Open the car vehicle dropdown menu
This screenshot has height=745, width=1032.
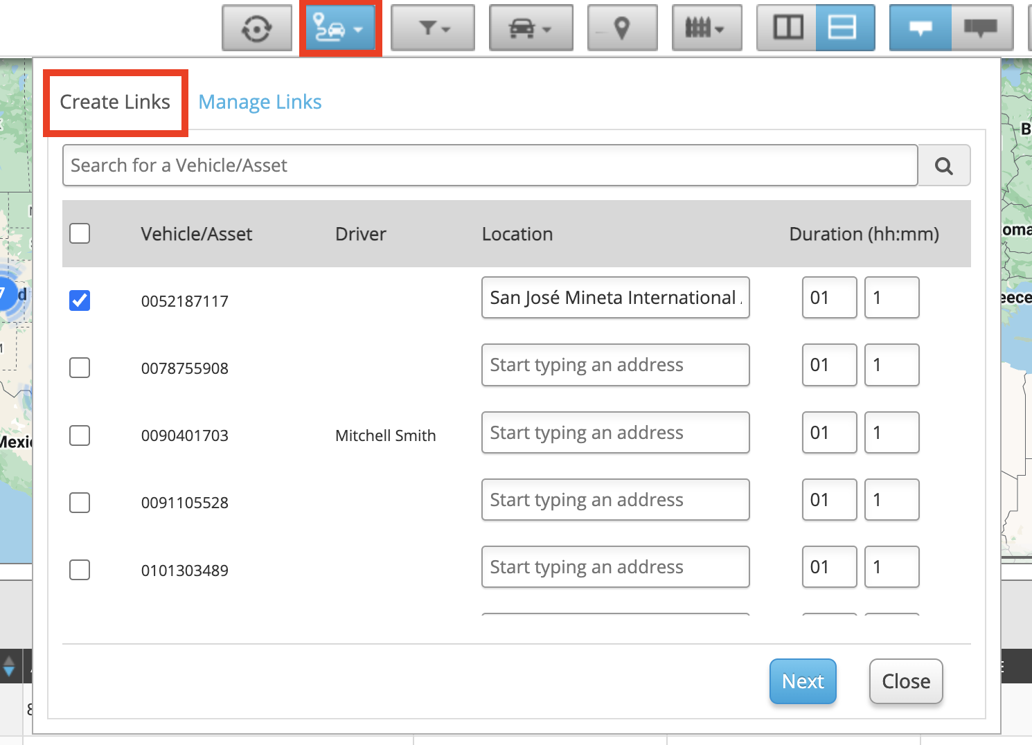[x=531, y=28]
